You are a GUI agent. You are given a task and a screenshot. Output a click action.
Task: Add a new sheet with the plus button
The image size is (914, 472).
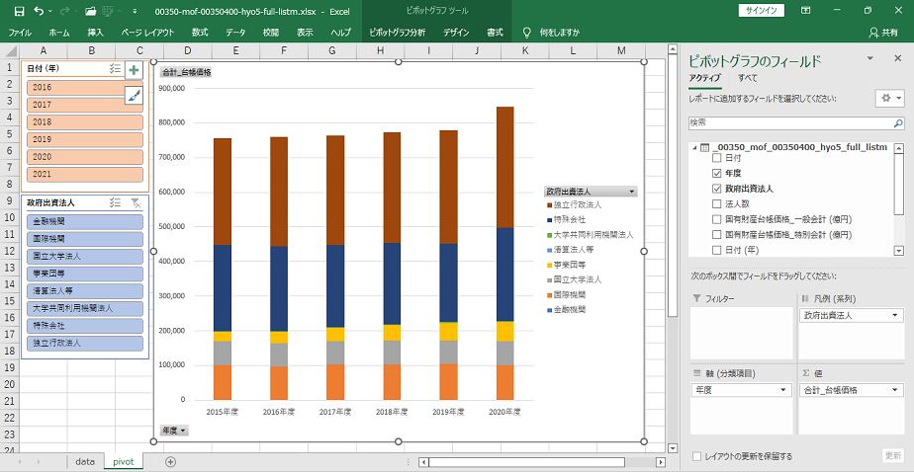[170, 461]
